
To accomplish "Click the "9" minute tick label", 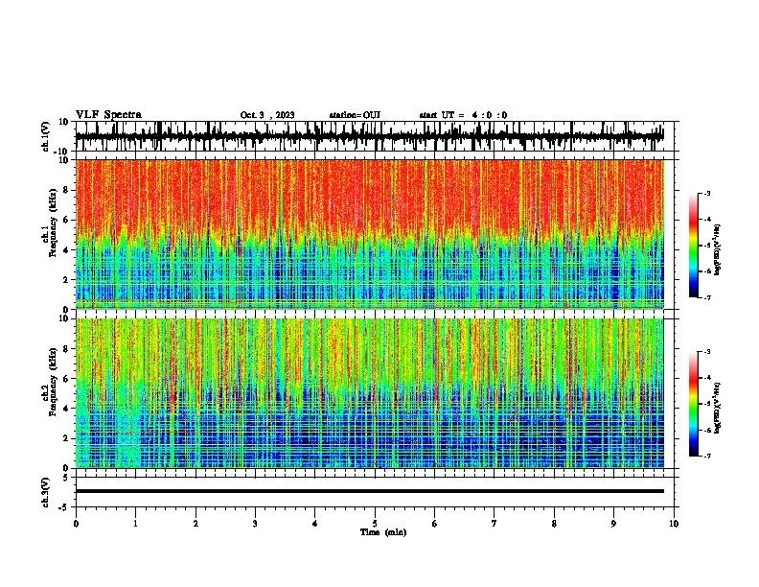I will pyautogui.click(x=613, y=524).
